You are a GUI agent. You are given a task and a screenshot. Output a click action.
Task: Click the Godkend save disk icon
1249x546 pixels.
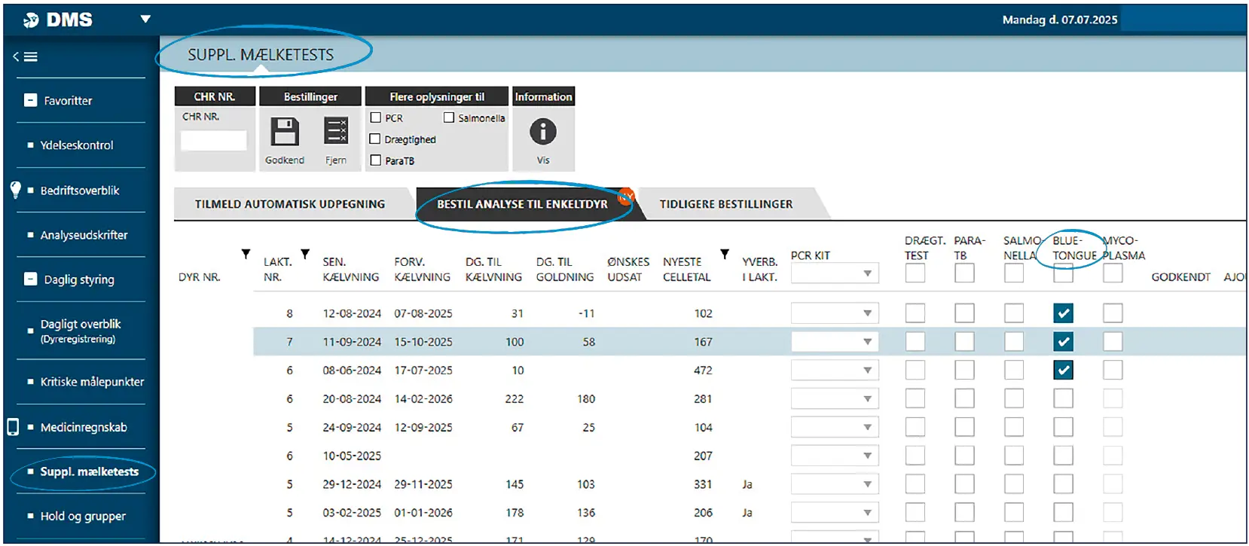(284, 132)
